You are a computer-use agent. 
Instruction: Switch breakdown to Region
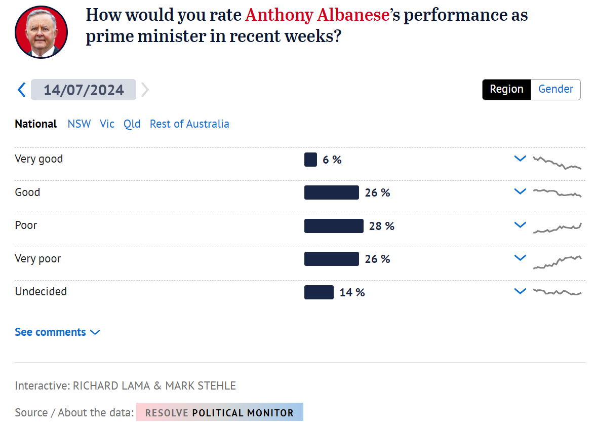click(506, 90)
